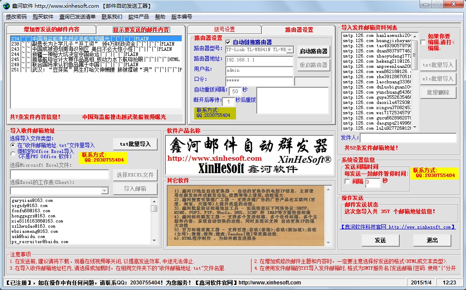Click into the 用户名 field

click(259, 70)
